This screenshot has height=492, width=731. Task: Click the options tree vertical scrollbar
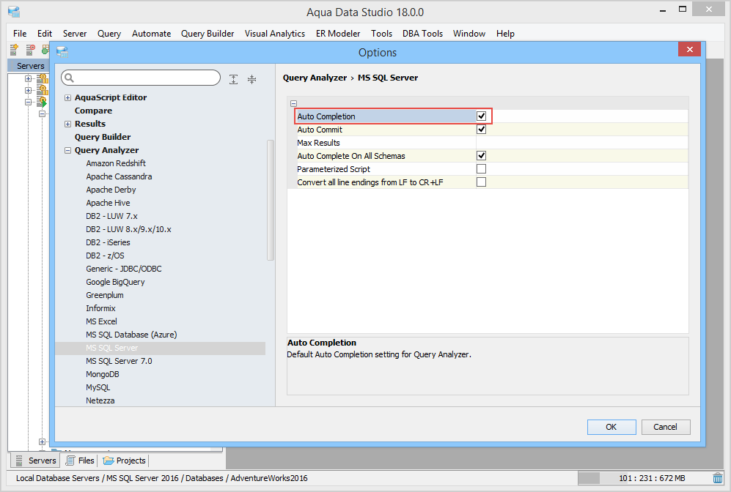coord(270,200)
